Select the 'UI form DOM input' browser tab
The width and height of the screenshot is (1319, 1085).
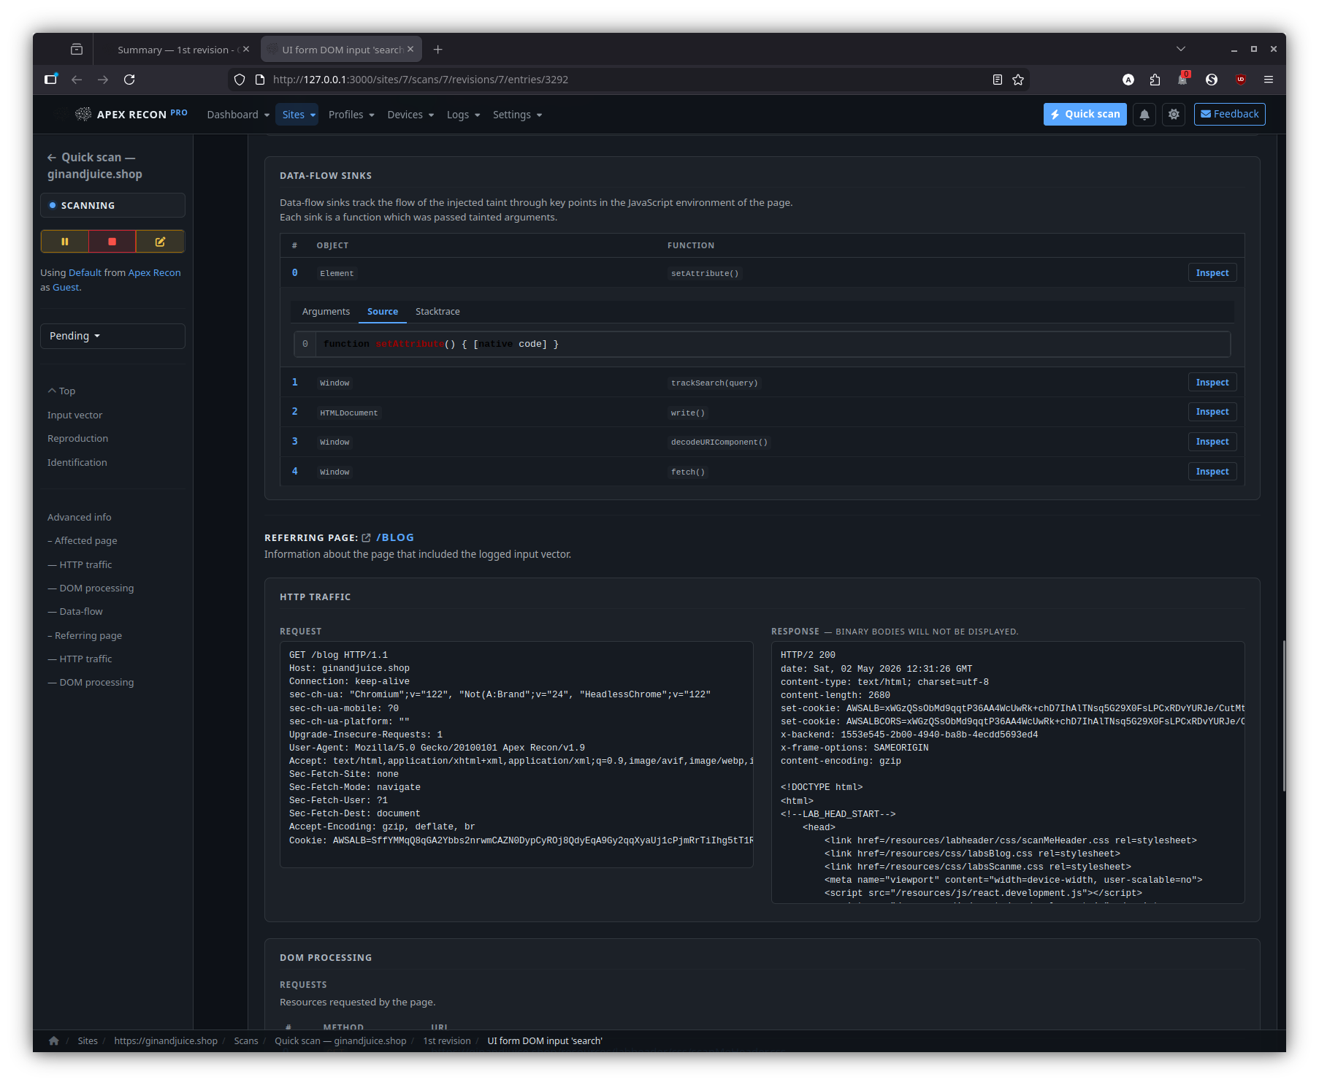[x=341, y=50]
